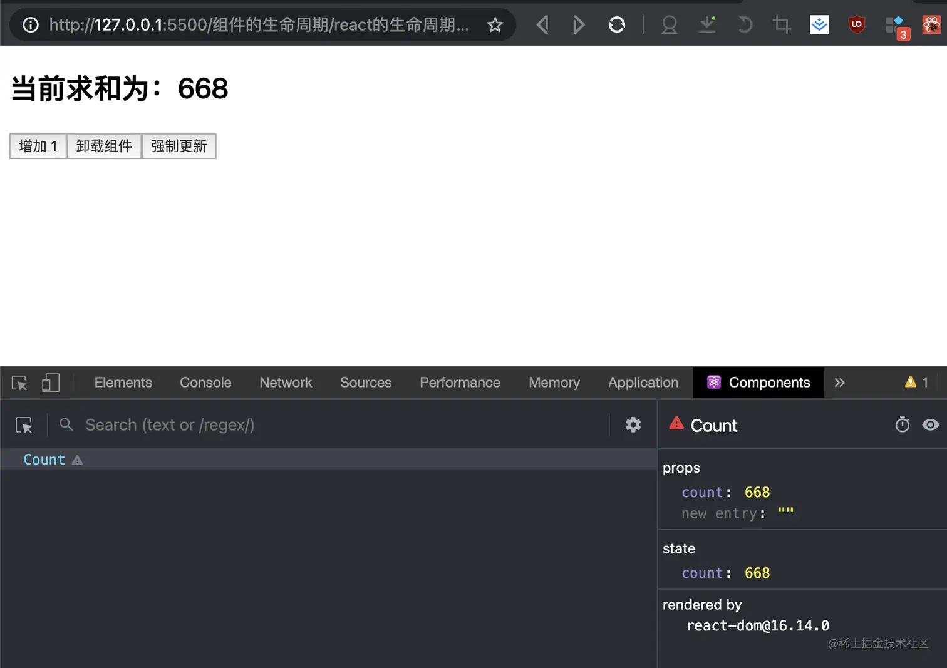The height and width of the screenshot is (668, 947).
Task: Click the stopwatch suspend icon for Count
Action: [902, 424]
